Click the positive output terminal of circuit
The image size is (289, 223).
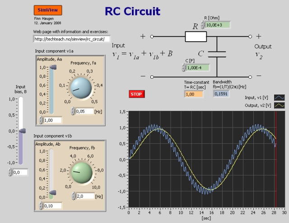(250, 37)
